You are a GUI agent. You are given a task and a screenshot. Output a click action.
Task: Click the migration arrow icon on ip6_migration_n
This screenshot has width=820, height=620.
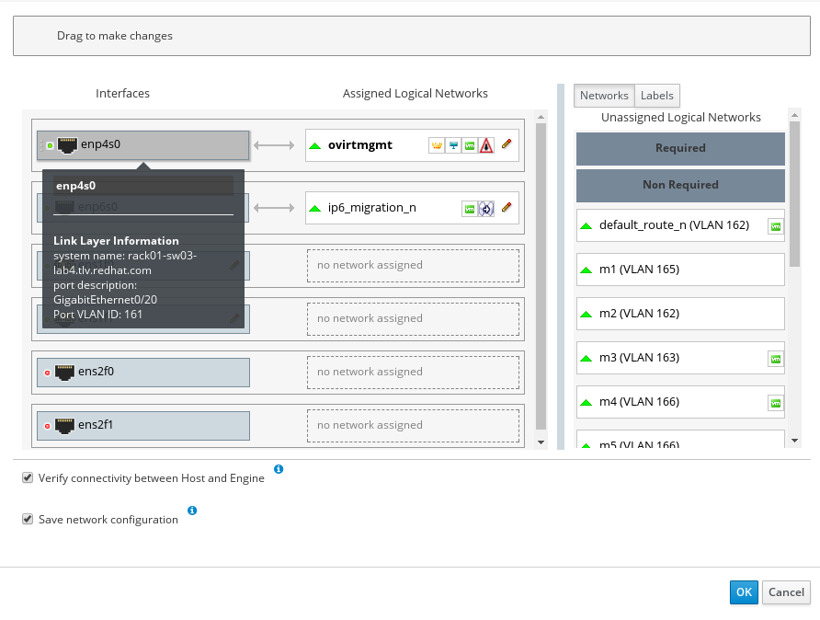pyautogui.click(x=486, y=209)
